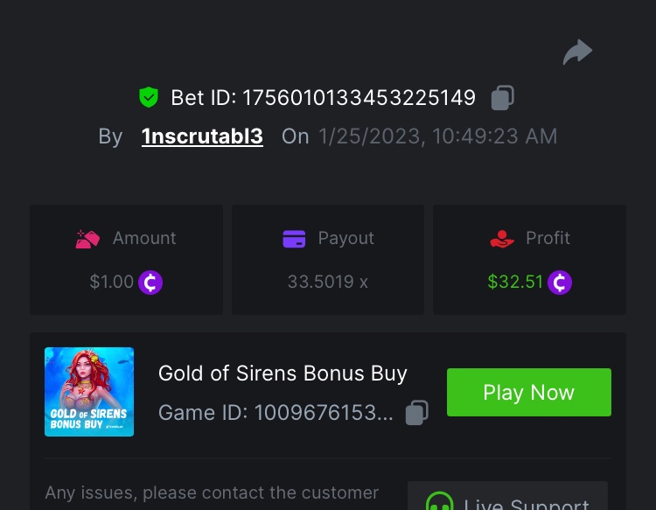Click the $1.00 bet amount

click(x=112, y=283)
